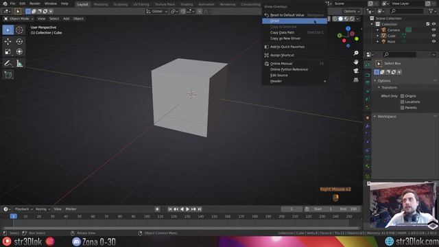Toggle auto keying record button in timeline

(x=157, y=209)
